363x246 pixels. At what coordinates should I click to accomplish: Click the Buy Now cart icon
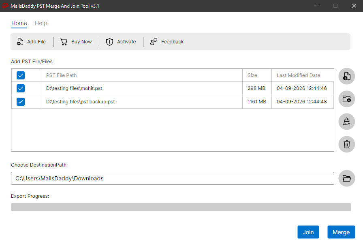coord(64,42)
